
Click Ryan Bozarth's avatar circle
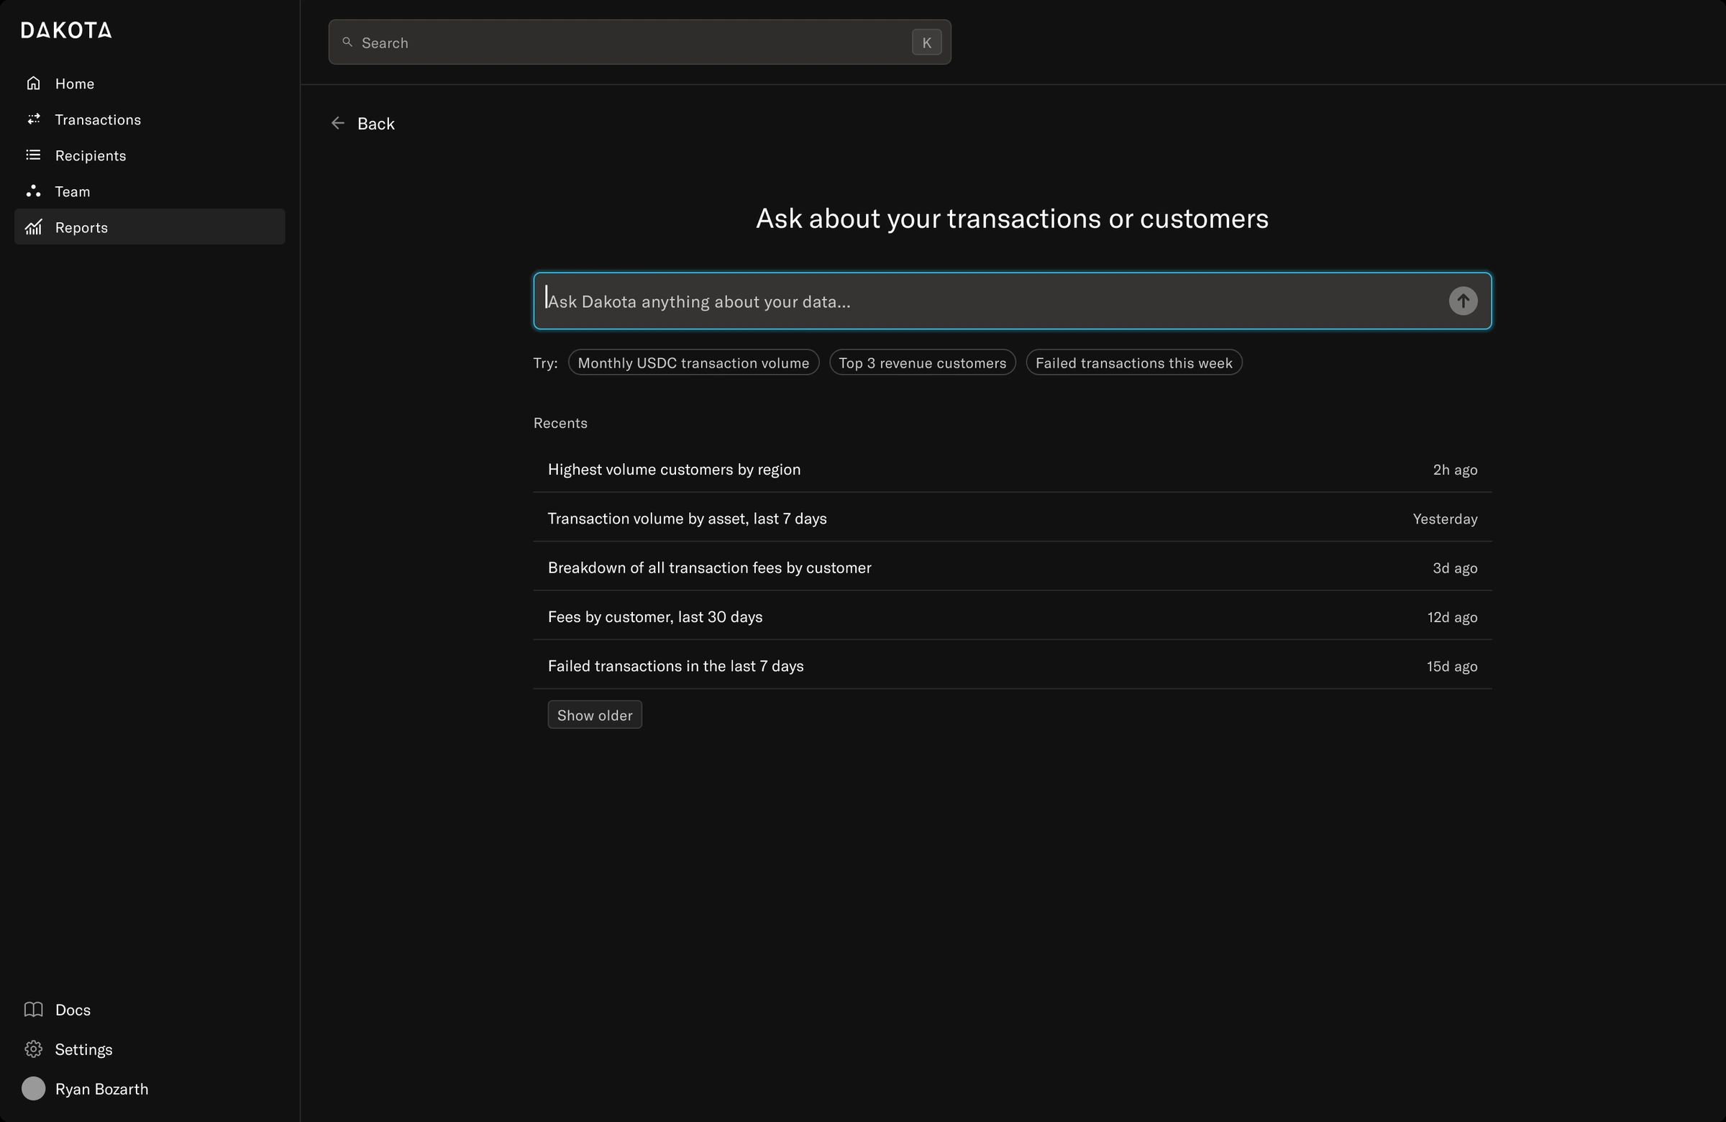(33, 1089)
